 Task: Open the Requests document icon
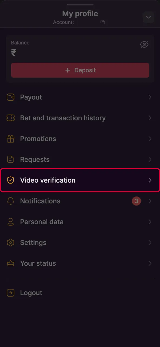point(10,159)
